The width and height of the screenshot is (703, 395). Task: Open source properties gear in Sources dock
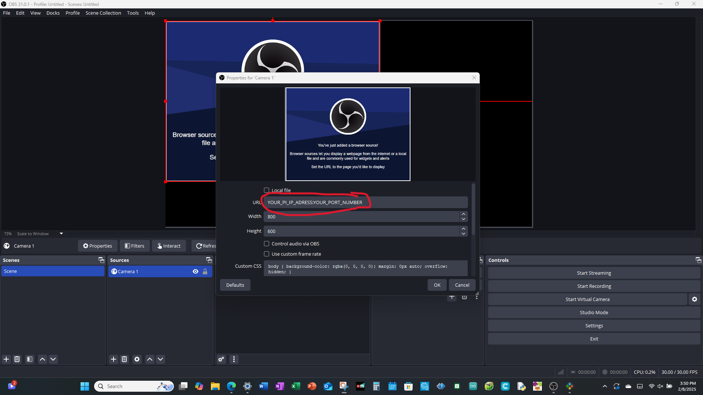click(x=137, y=359)
